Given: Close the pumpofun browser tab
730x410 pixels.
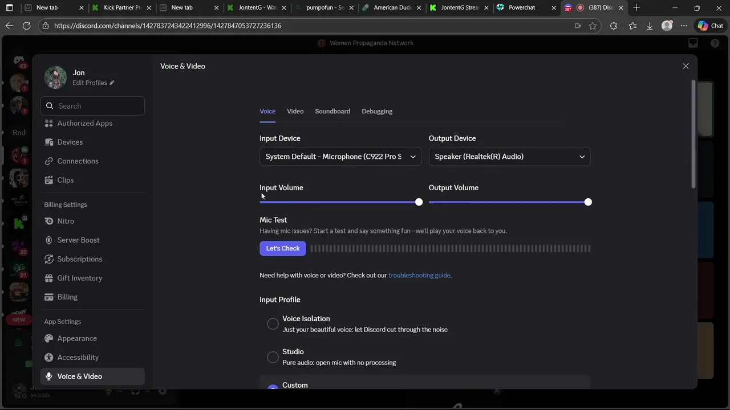Looking at the screenshot, I should 351,7.
